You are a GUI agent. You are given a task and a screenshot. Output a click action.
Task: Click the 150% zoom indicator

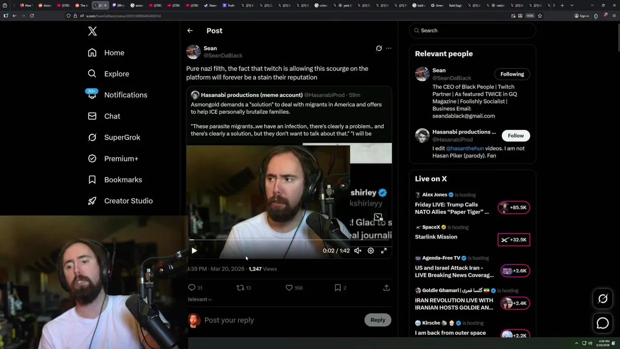(530, 16)
